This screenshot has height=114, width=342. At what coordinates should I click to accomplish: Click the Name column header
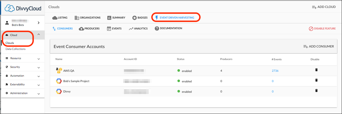coord(59,59)
